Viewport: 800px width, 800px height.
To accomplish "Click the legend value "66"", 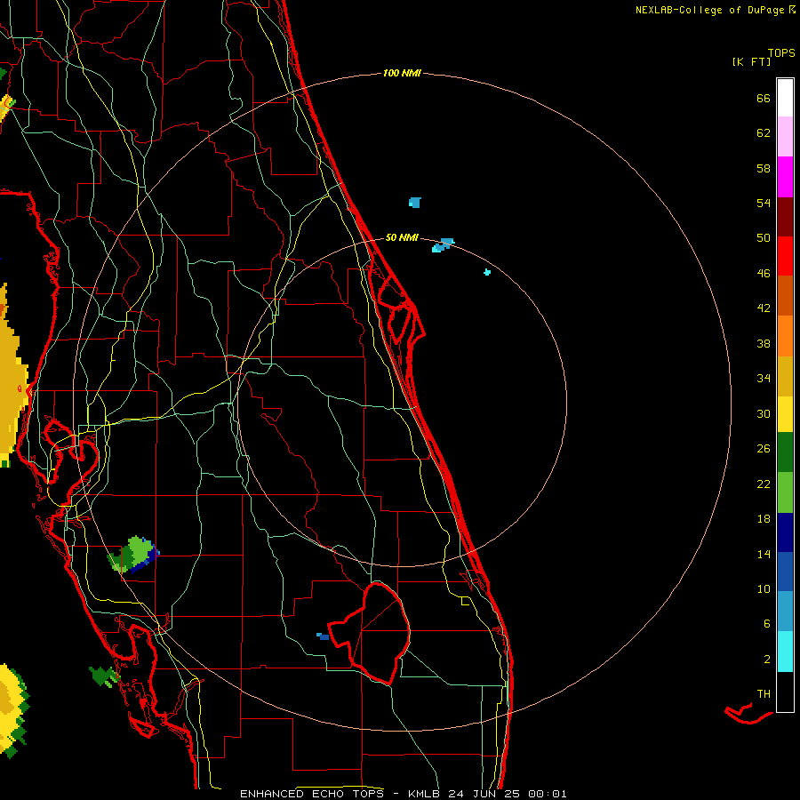I will [764, 98].
